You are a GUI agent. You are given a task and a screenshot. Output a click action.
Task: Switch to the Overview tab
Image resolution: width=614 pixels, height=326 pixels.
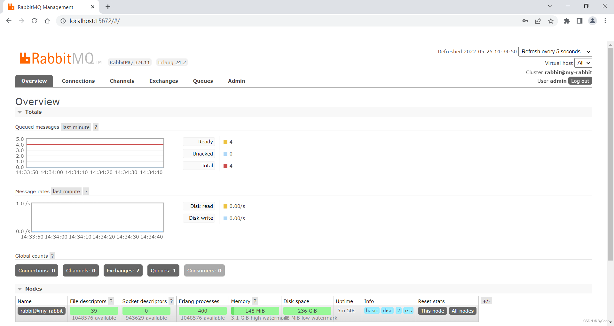pyautogui.click(x=34, y=81)
